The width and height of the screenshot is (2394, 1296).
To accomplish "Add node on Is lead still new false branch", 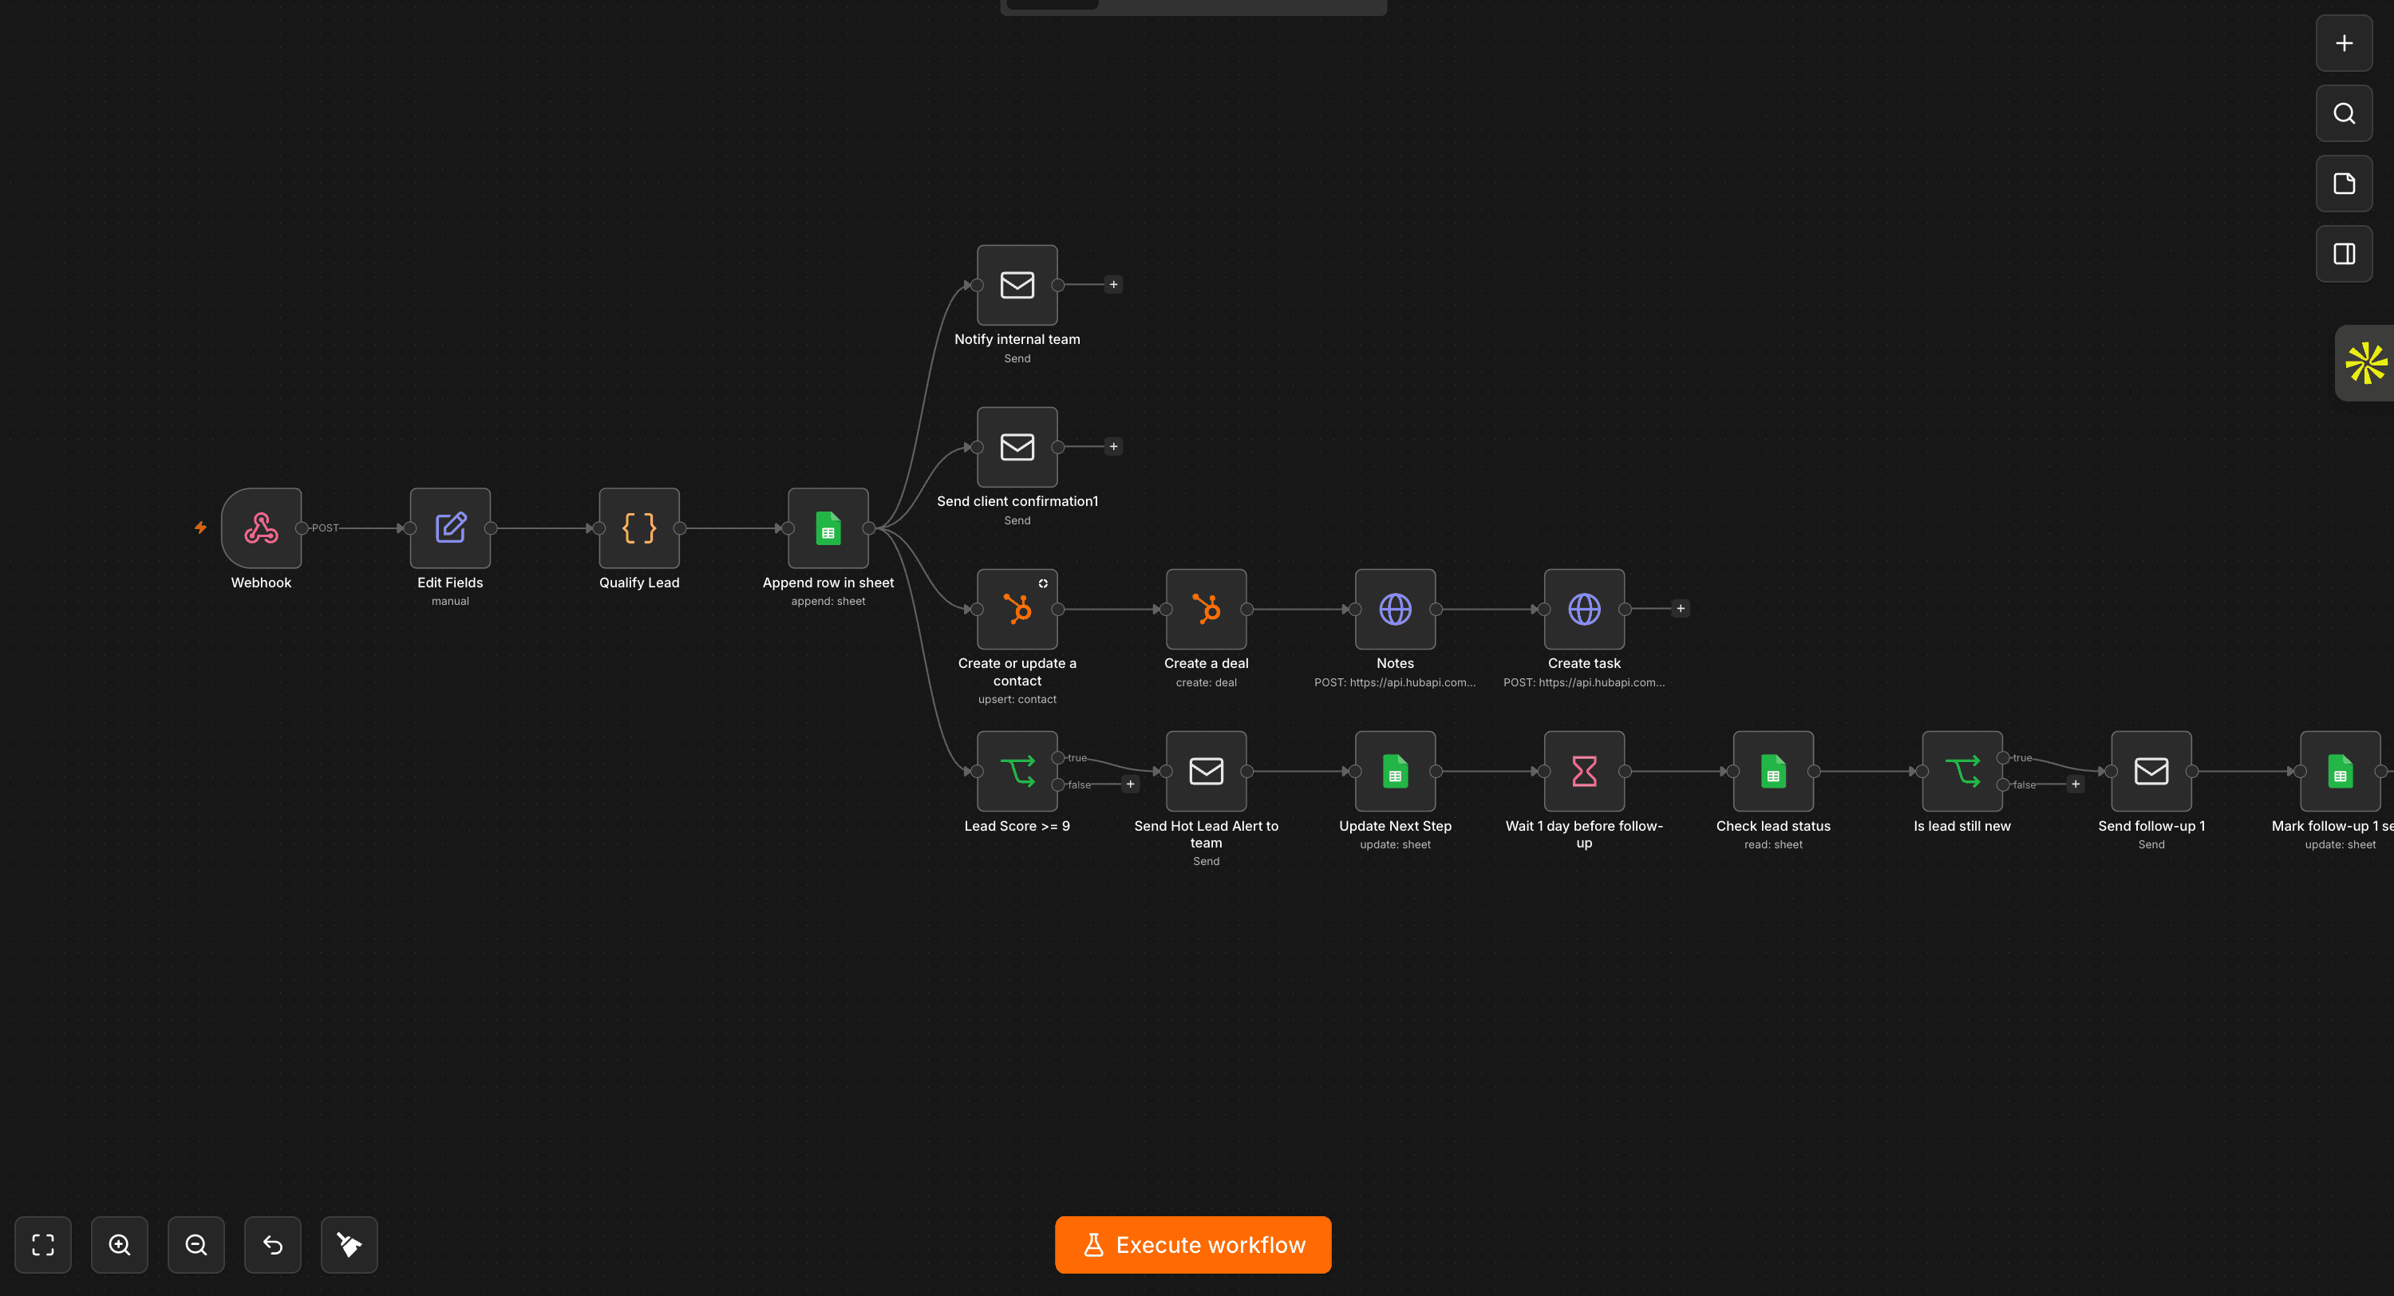I will 2076,784.
